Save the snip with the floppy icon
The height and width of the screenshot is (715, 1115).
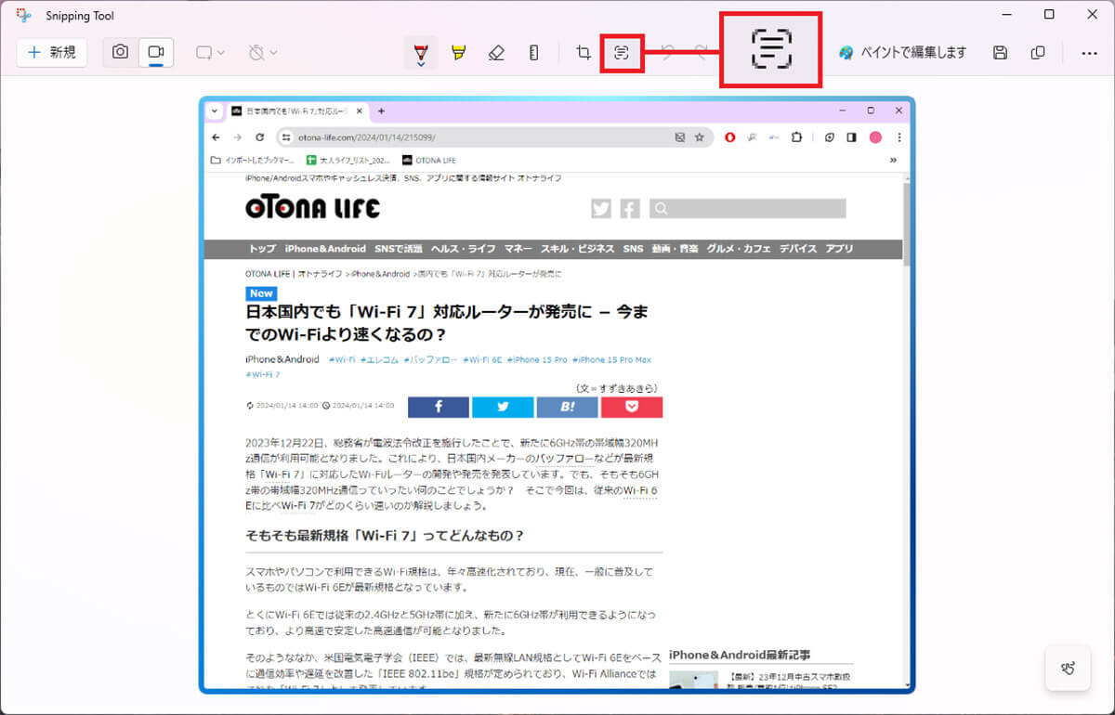click(1000, 53)
